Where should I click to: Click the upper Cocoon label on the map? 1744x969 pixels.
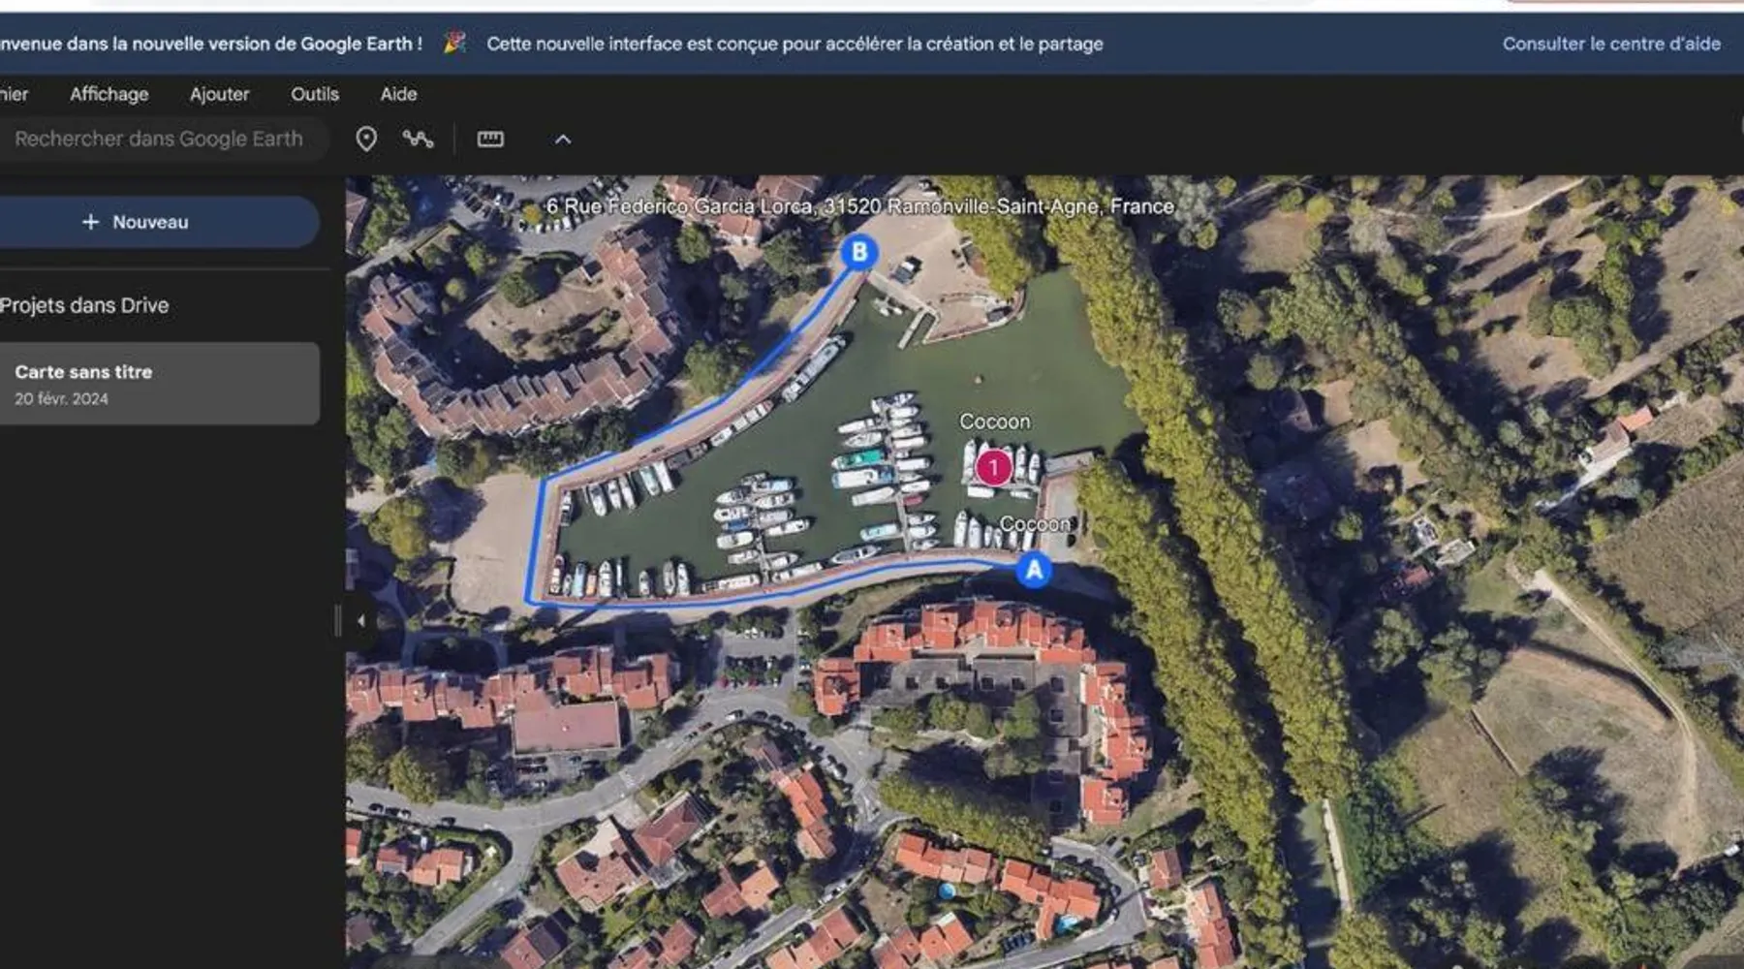[994, 422]
